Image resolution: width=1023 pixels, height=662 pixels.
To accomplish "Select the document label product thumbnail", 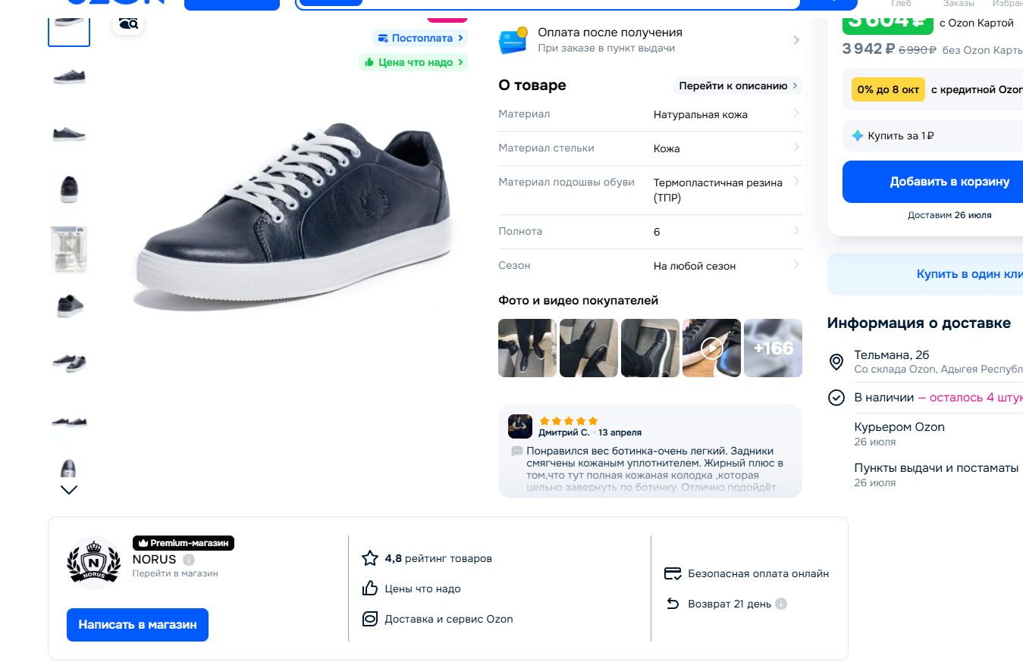I will tap(69, 250).
